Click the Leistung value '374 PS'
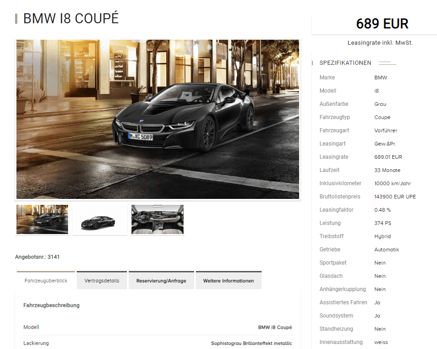This screenshot has height=349, width=437. pos(383,223)
